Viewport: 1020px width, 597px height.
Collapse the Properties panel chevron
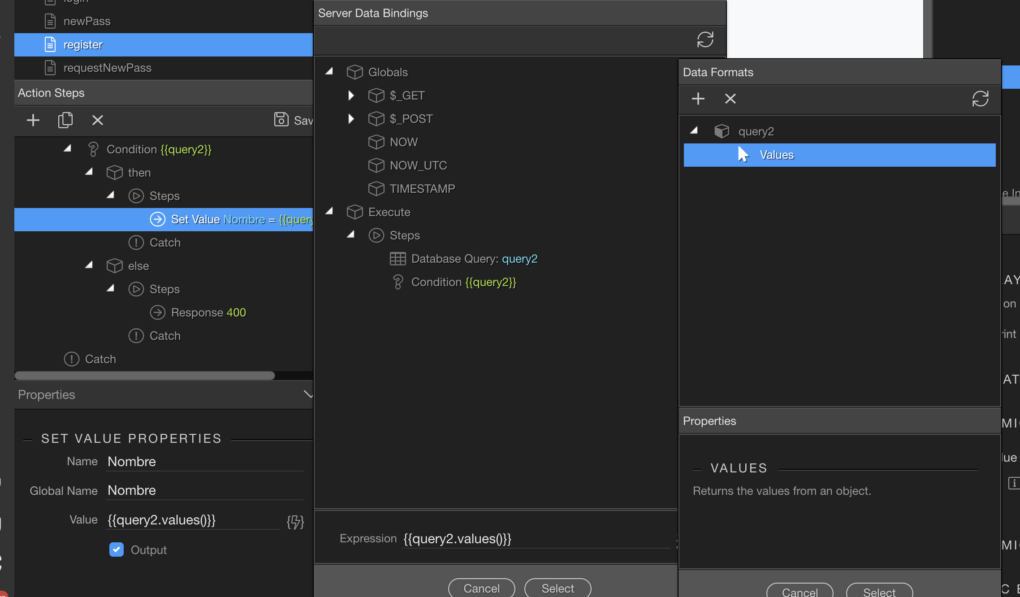click(x=308, y=394)
